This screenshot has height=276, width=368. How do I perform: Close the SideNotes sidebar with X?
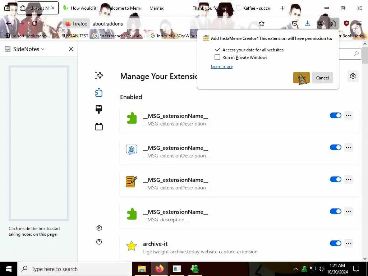pos(71,49)
